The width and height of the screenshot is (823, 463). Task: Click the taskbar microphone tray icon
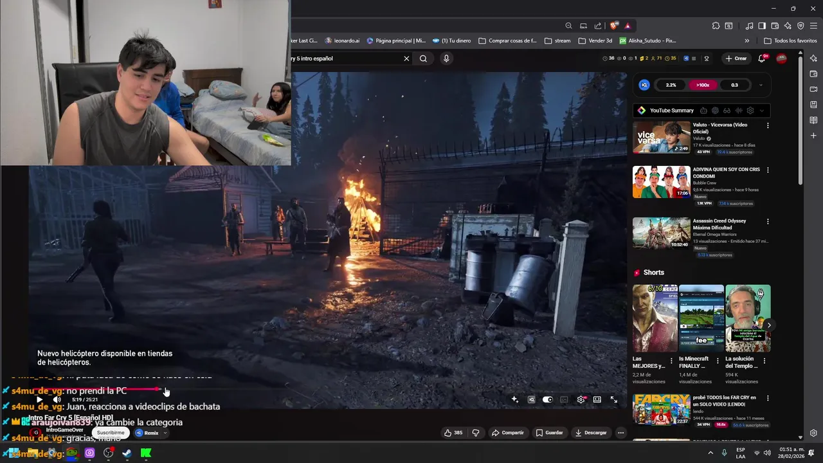[725, 453]
